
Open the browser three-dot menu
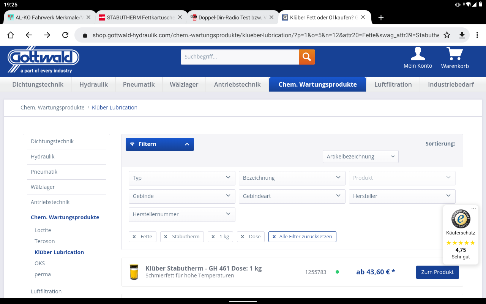[x=477, y=35]
